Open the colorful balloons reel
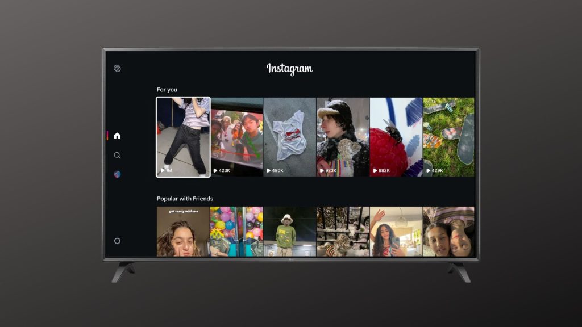Viewport: 582px width, 327px height. pyautogui.click(x=236, y=232)
